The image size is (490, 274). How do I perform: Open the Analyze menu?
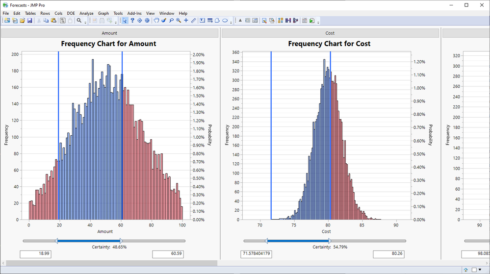pos(86,13)
